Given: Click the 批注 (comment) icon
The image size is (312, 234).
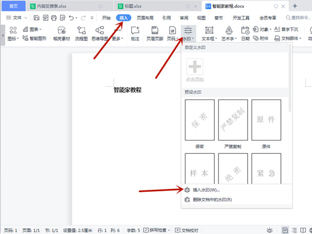Looking at the screenshot, I should pyautogui.click(x=135, y=33).
